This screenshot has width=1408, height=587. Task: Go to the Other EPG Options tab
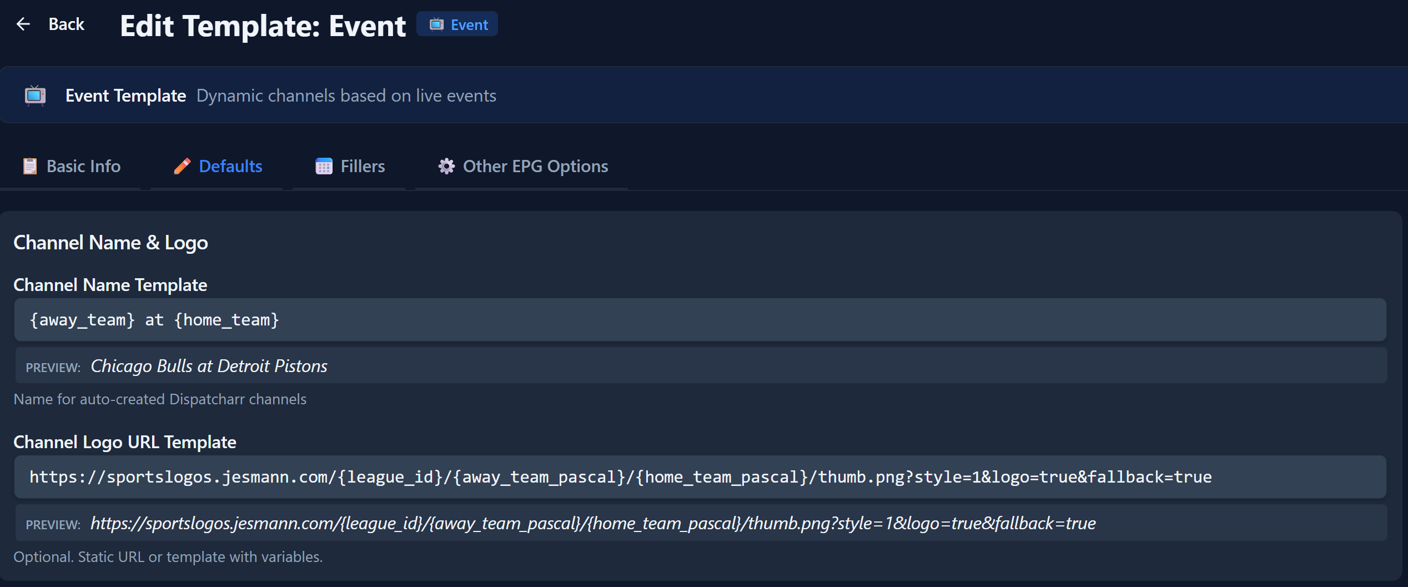click(535, 166)
